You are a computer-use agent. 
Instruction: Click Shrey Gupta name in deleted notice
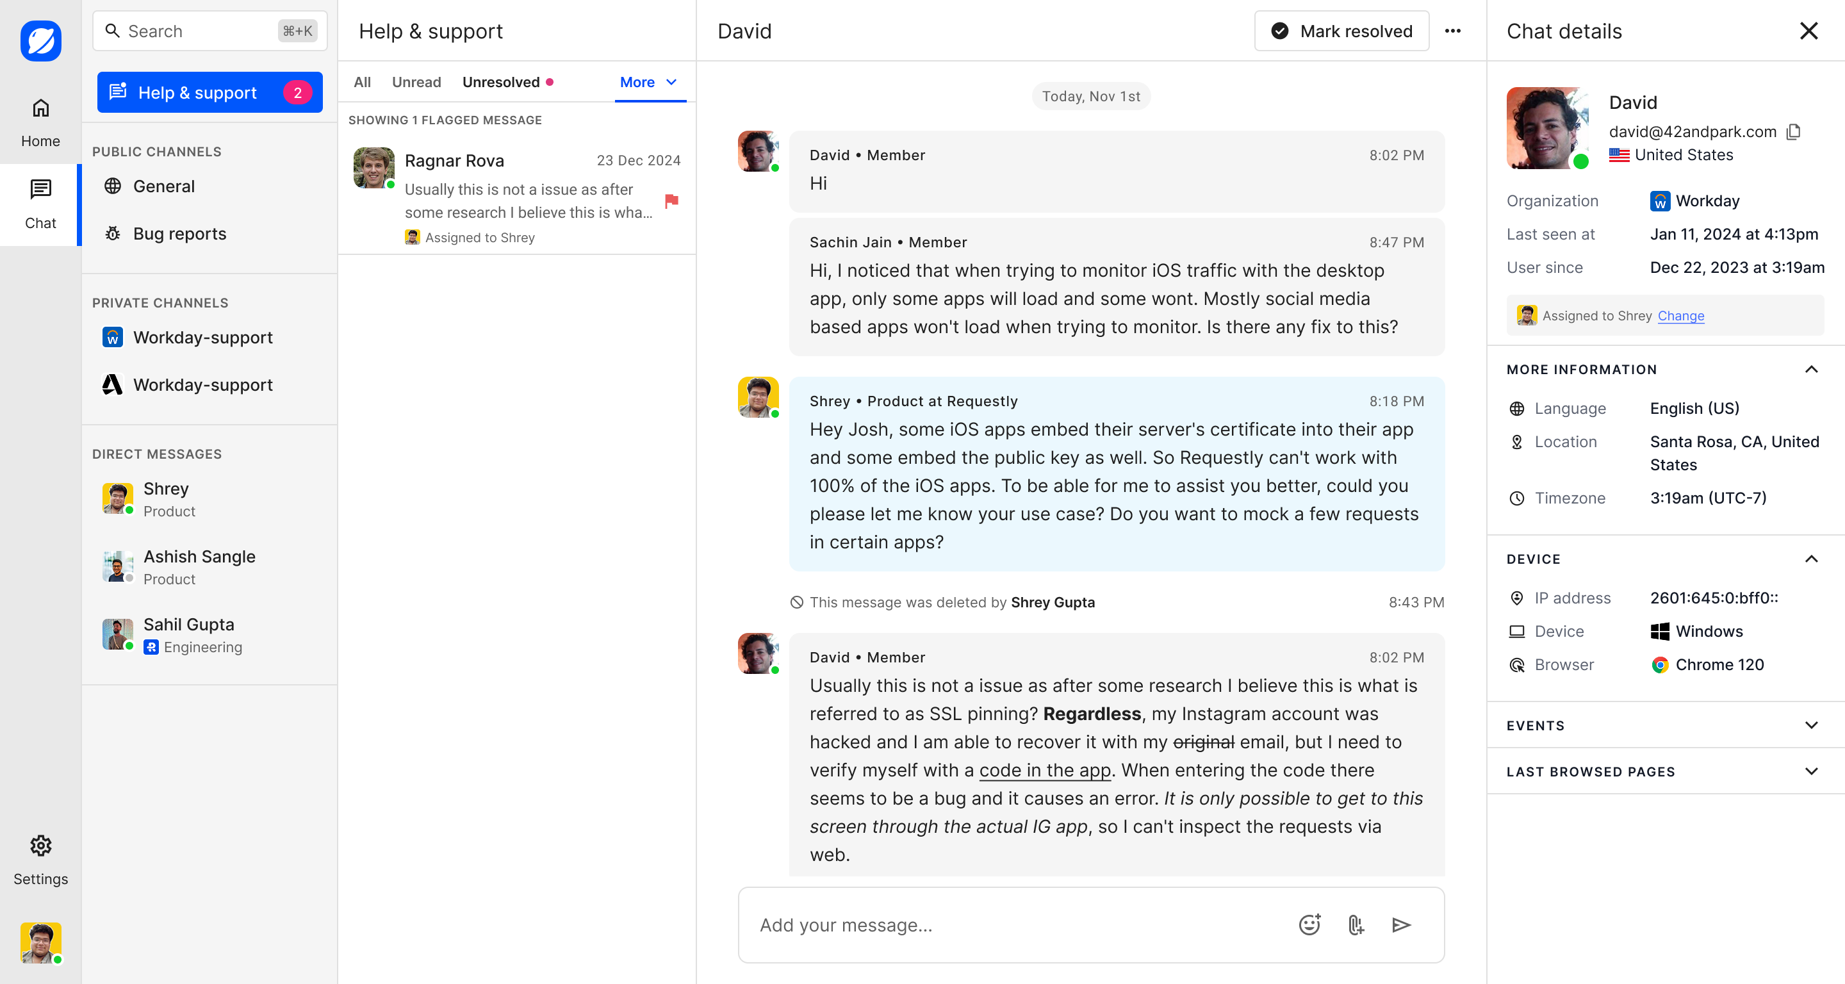coord(1052,602)
